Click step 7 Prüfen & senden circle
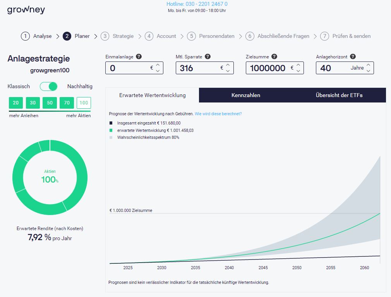 [324, 36]
